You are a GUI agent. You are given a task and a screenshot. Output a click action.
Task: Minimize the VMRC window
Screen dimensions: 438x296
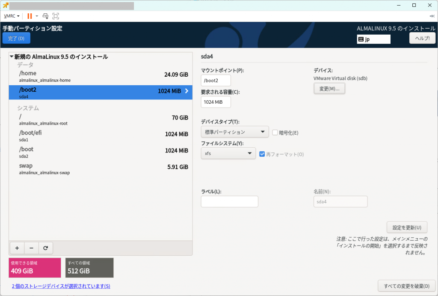pyautogui.click(x=399, y=5)
